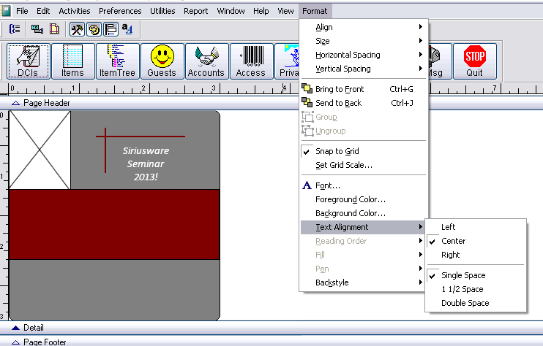Close the open Format menu
The image size is (543, 346).
tap(315, 11)
